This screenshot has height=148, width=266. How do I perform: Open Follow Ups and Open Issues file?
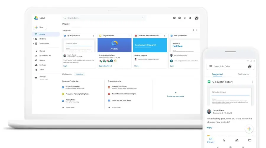(x=121, y=101)
